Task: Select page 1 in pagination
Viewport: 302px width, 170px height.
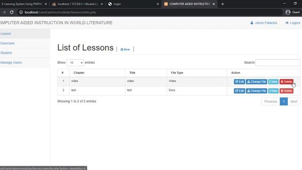Action: tap(284, 102)
